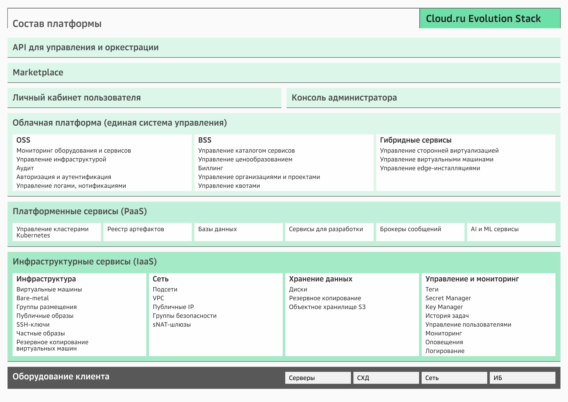Select the 'СХД' box
The height and width of the screenshot is (402, 568).
[x=386, y=378]
